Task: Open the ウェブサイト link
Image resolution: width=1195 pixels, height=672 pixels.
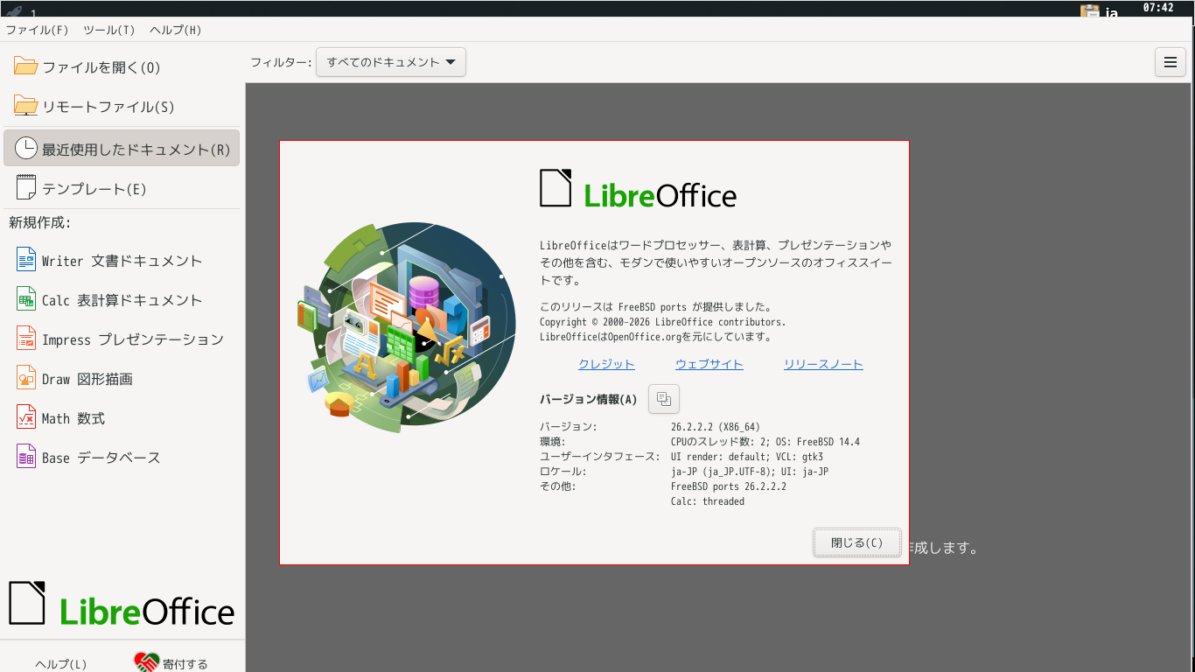Action: coord(709,364)
